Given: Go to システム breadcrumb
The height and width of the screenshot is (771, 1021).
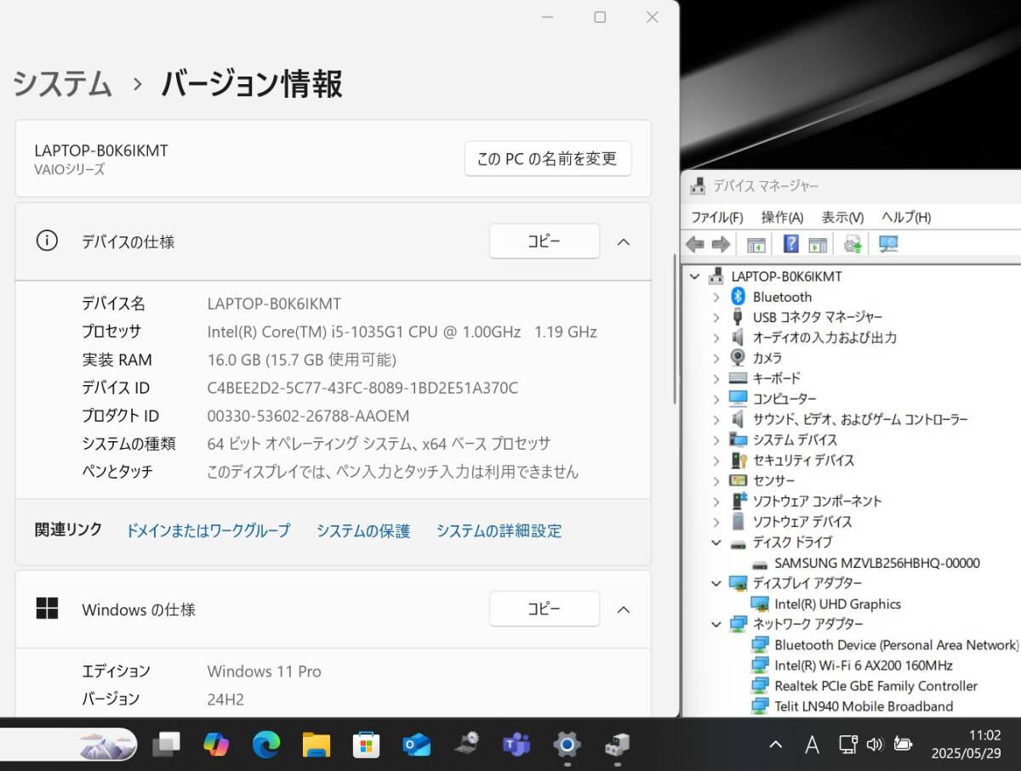Looking at the screenshot, I should click(x=62, y=84).
